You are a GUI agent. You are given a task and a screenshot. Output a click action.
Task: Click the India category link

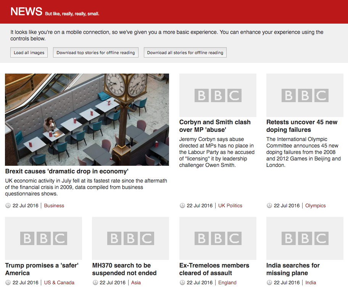click(311, 282)
